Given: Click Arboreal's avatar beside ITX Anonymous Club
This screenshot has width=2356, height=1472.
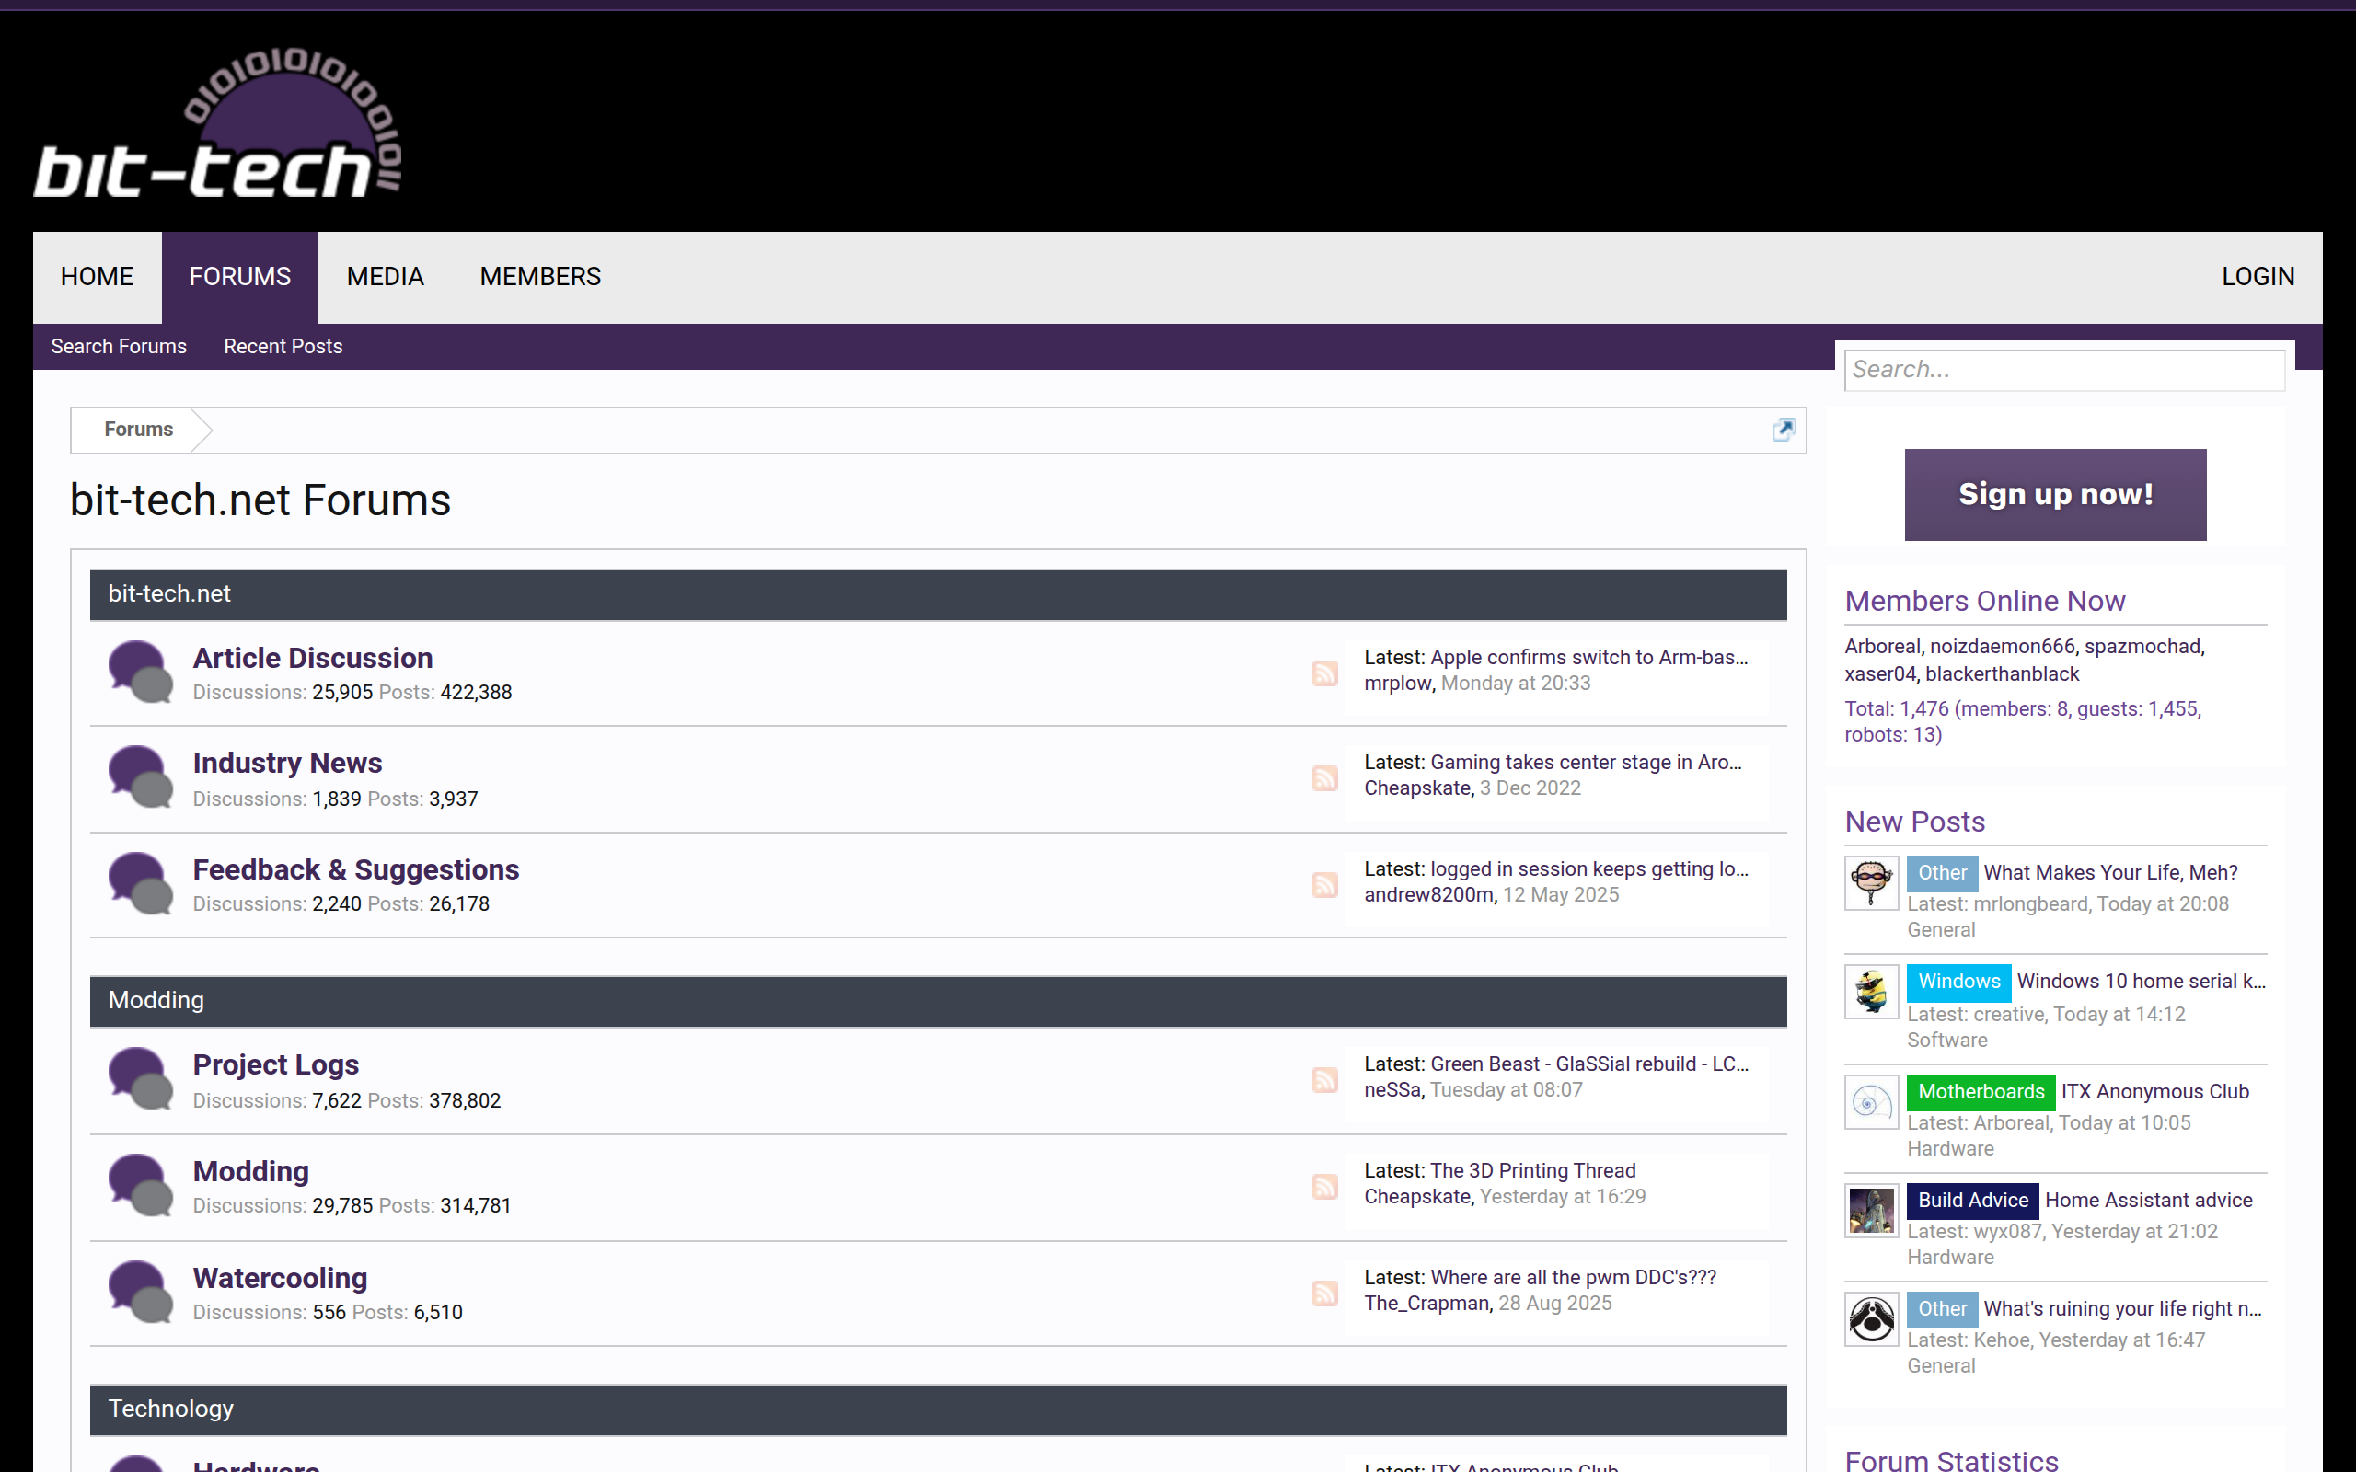Looking at the screenshot, I should 1871,1102.
